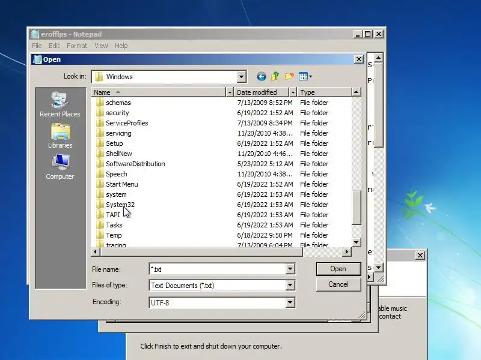The width and height of the screenshot is (481, 360).
Task: Click the date 5/23/2022 5:12 AM
Action: [265, 164]
